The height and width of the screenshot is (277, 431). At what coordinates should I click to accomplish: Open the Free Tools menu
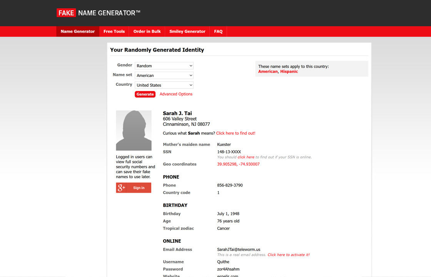pos(114,31)
